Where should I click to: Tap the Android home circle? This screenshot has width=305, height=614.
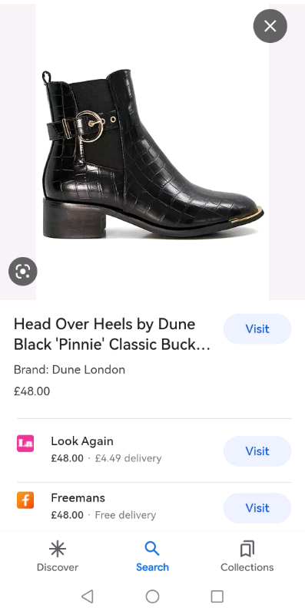[152, 596]
